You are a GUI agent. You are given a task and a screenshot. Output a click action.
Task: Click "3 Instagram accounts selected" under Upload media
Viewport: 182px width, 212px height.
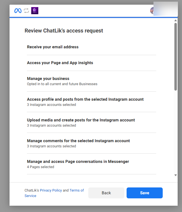[x=51, y=126]
